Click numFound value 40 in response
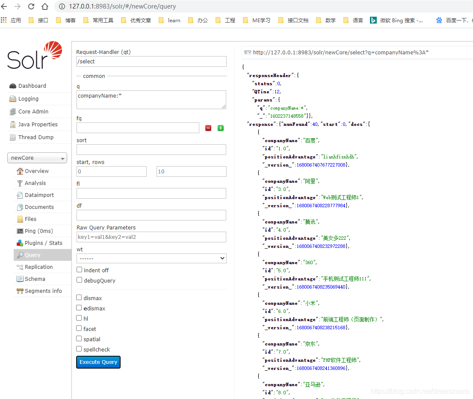The width and height of the screenshot is (473, 399). tap(315, 124)
